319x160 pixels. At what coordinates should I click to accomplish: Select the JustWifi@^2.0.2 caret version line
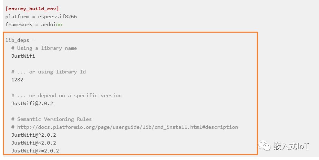[33, 135]
